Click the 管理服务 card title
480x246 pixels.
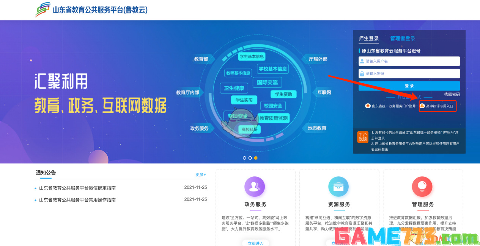click(423, 204)
